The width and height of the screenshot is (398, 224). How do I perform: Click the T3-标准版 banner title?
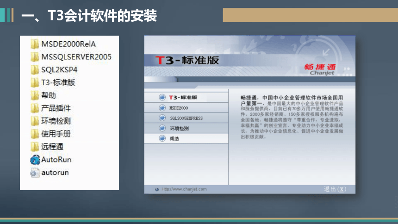187,61
